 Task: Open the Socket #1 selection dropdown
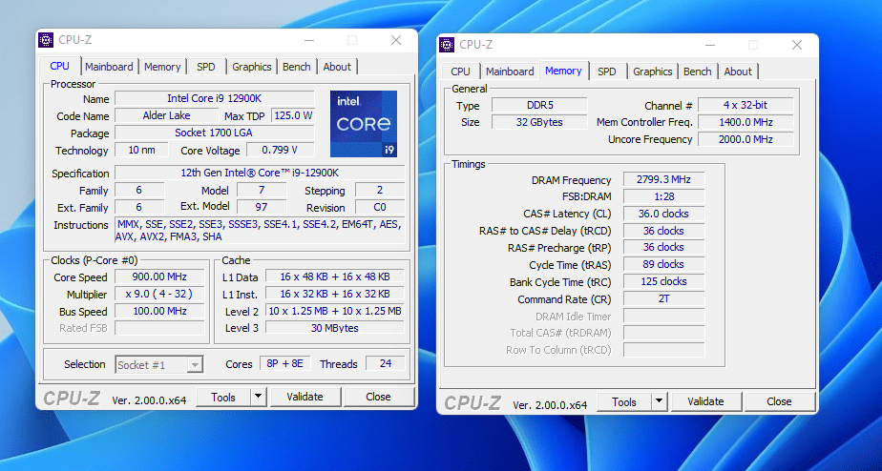159,365
